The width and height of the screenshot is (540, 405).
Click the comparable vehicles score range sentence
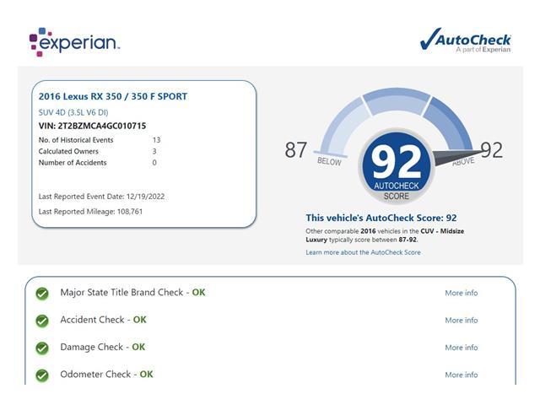(385, 235)
